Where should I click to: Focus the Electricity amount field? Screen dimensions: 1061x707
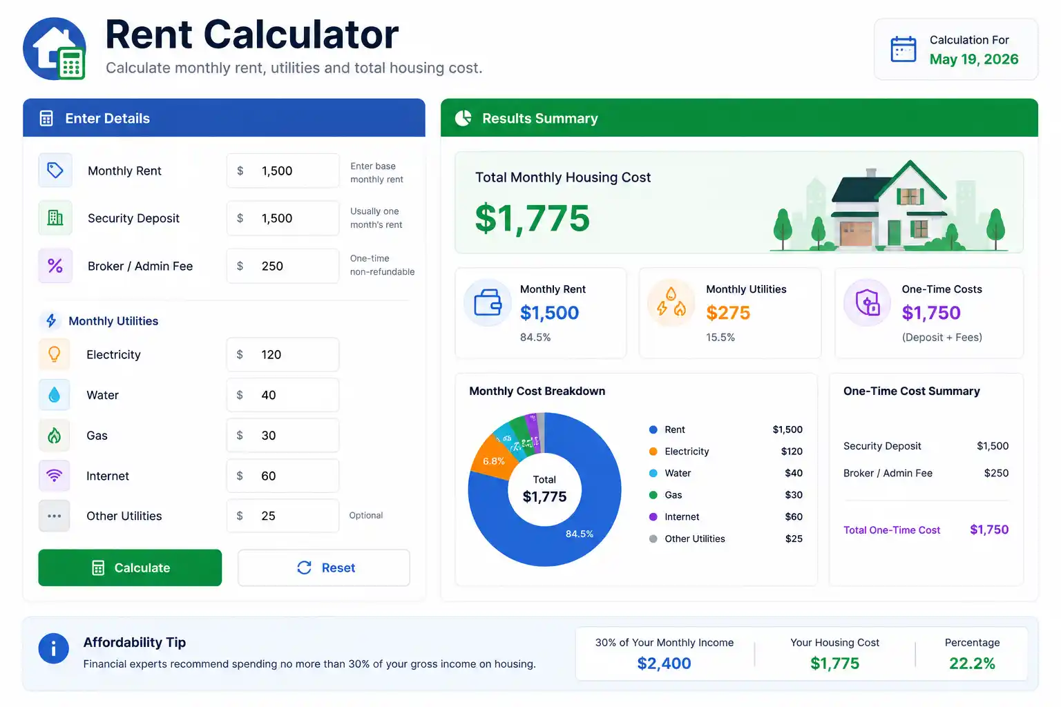pos(283,354)
